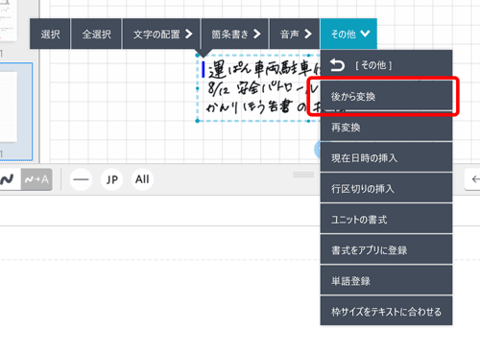Select 単語登録 menu entry
Viewport: 480px width, 352px height.
click(x=386, y=281)
